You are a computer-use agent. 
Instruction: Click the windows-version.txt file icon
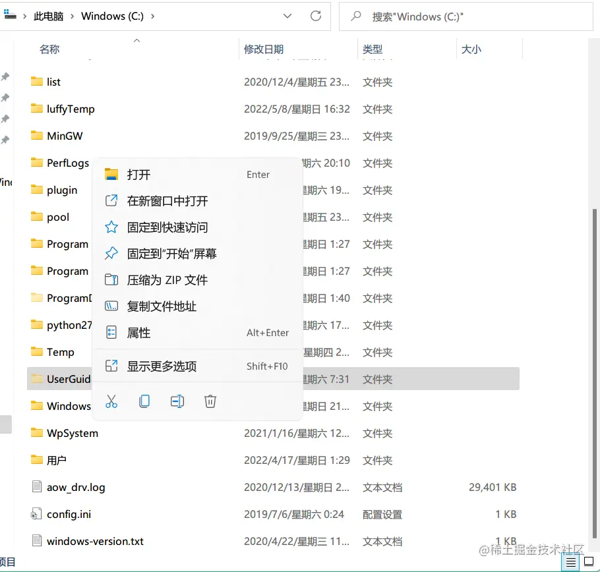point(37,540)
